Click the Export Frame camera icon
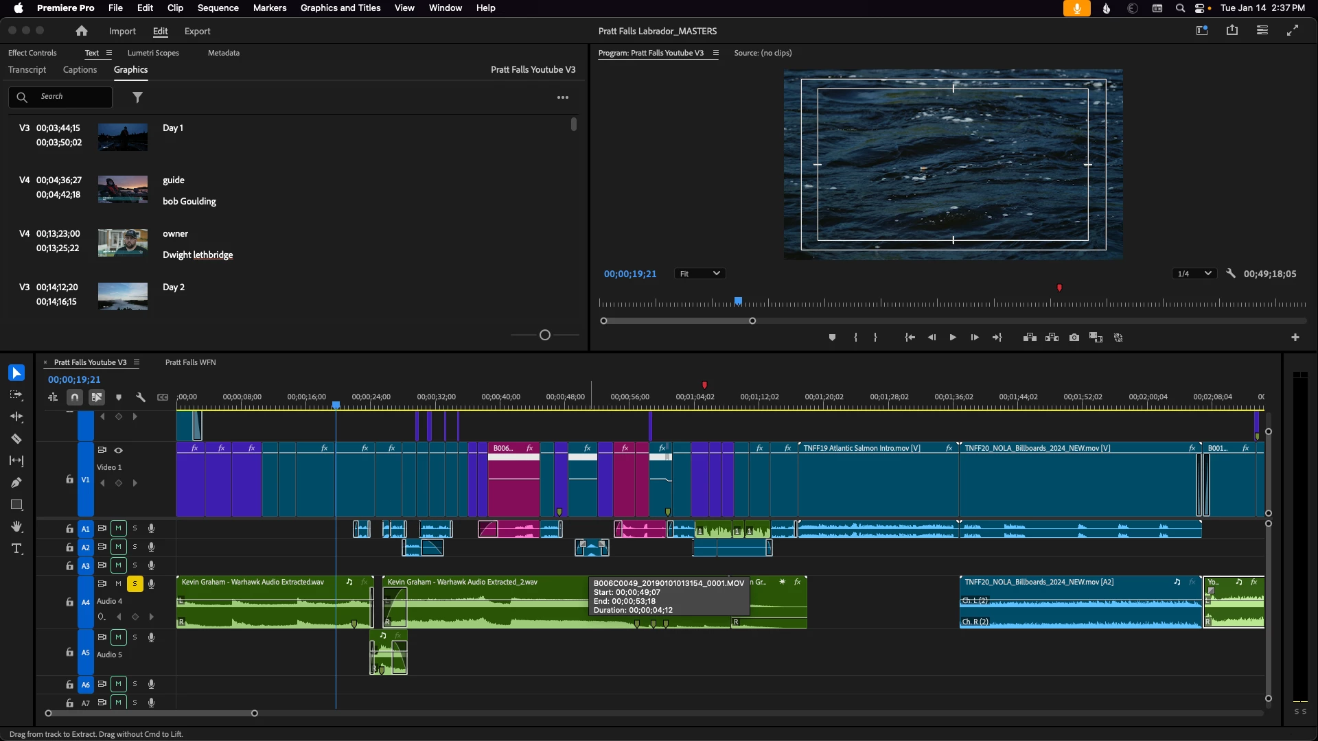Image resolution: width=1318 pixels, height=741 pixels. tap(1074, 338)
